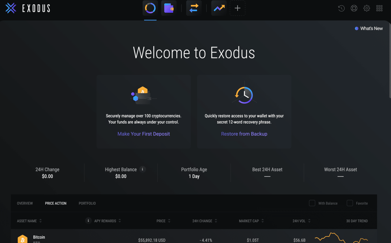
Task: Toggle the What's New indicator
Action: click(369, 28)
